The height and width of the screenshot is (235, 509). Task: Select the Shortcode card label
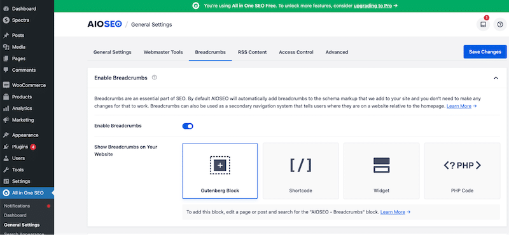300,191
